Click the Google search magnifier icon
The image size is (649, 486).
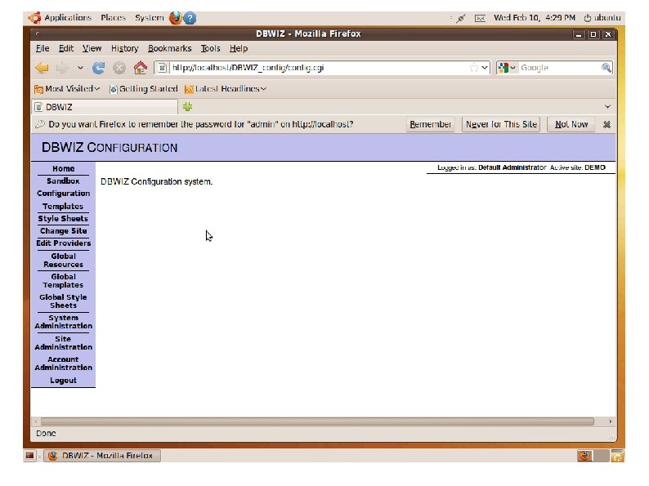click(606, 68)
